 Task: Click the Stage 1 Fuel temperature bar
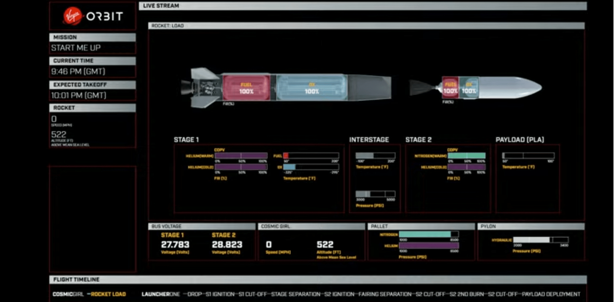pos(311,156)
